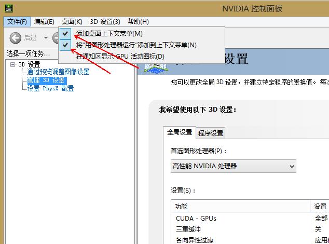Collapse the 3D 设置 tree node

[13, 64]
